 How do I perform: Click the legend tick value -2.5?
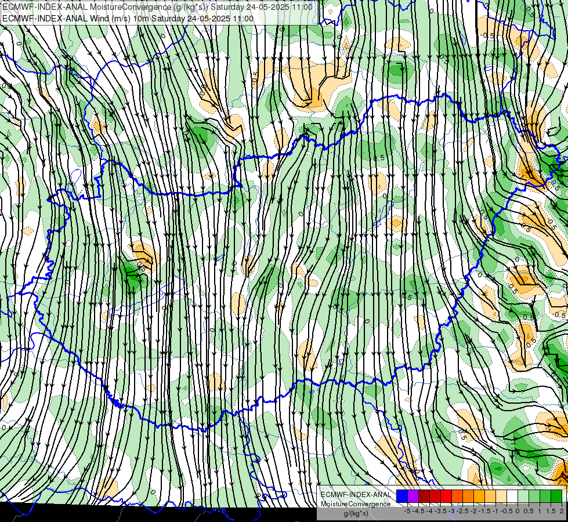pos(462,511)
